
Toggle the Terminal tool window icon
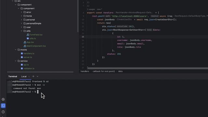pyautogui.click(x=3, y=106)
